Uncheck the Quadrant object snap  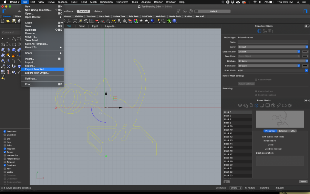coord(5,165)
